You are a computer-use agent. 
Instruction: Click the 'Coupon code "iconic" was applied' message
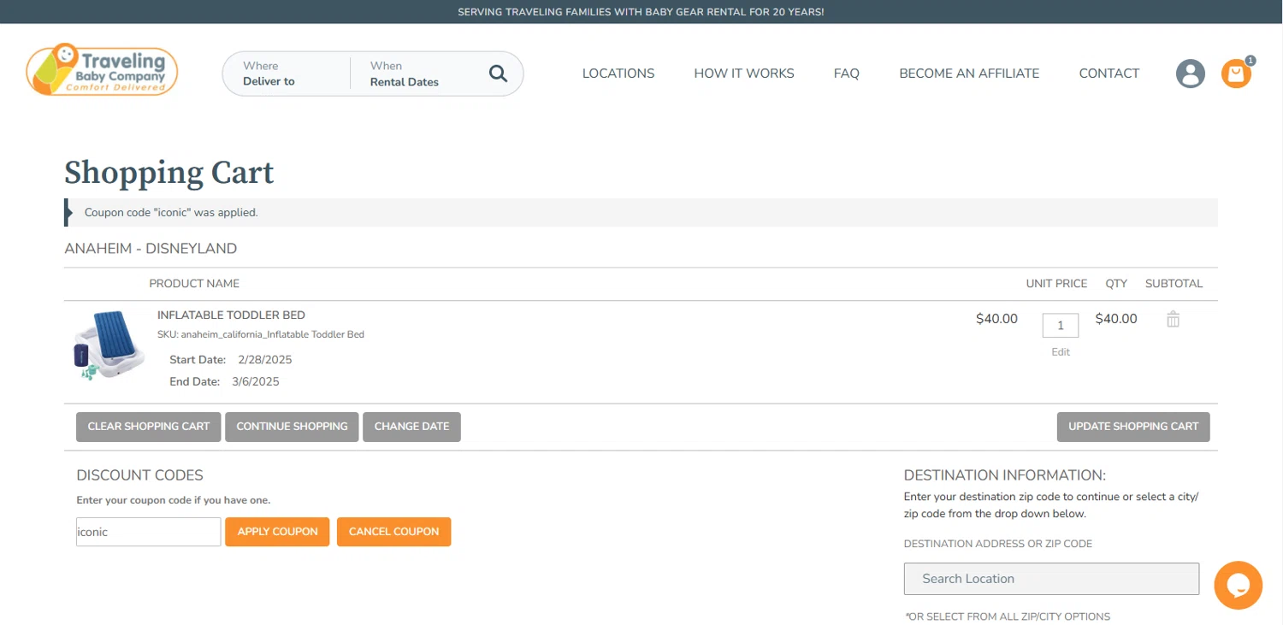[x=171, y=213]
